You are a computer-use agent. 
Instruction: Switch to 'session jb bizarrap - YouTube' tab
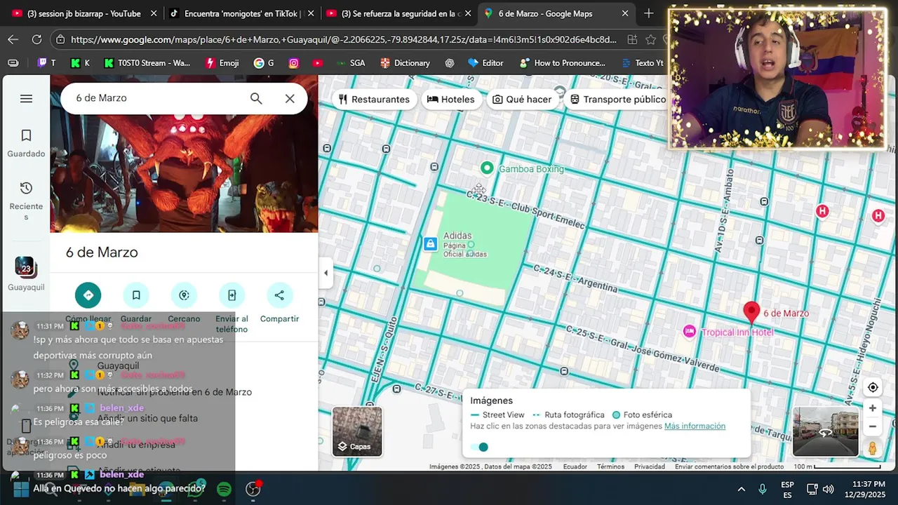coord(83,14)
